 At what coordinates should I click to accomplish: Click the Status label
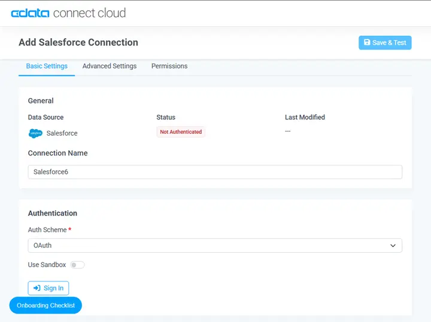(x=166, y=118)
